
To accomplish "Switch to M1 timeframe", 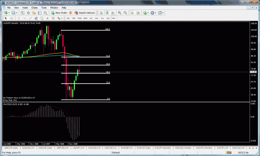I will point(68,18).
